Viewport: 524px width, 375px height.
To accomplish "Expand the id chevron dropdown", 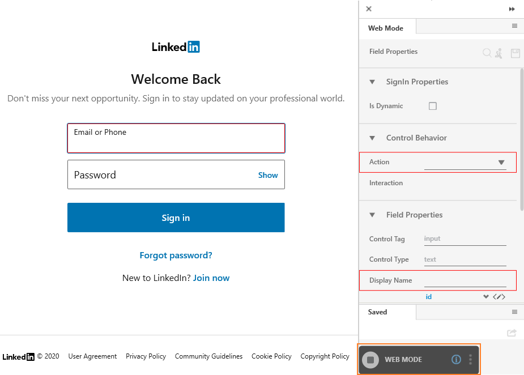I will point(486,297).
